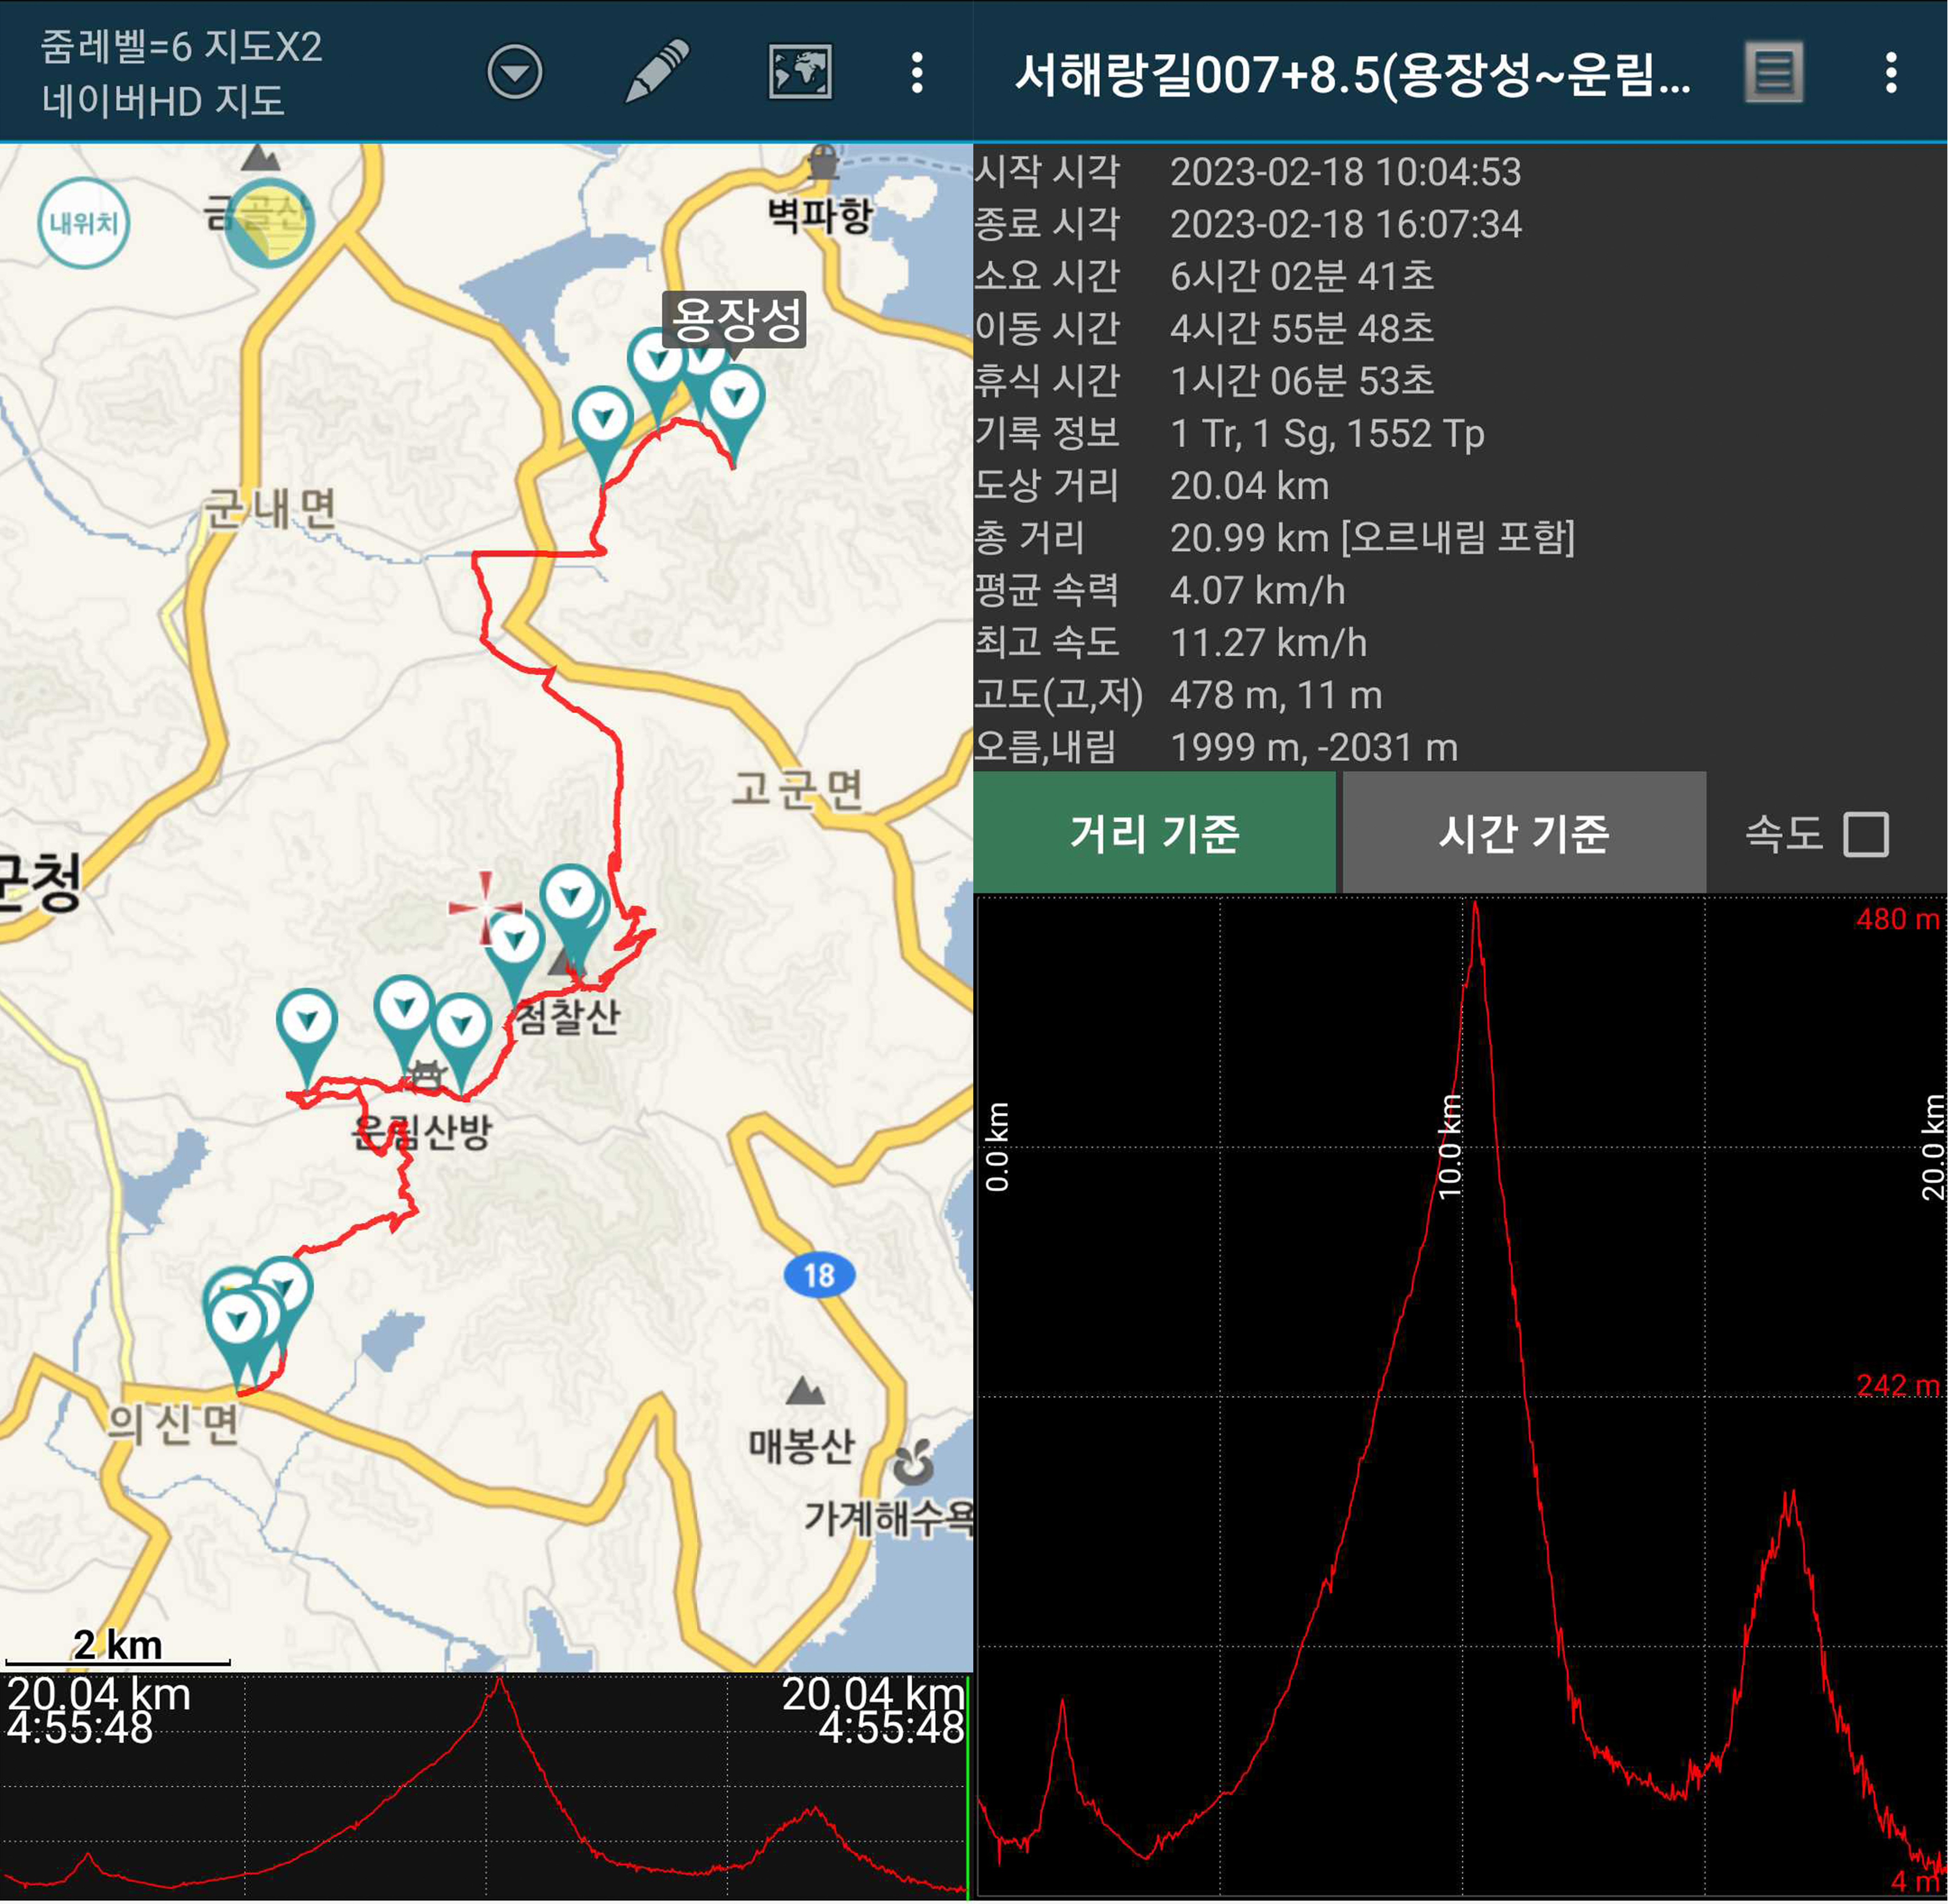Open track panel three-dot overflow menu
This screenshot has height=1904, width=1950.
point(1891,73)
